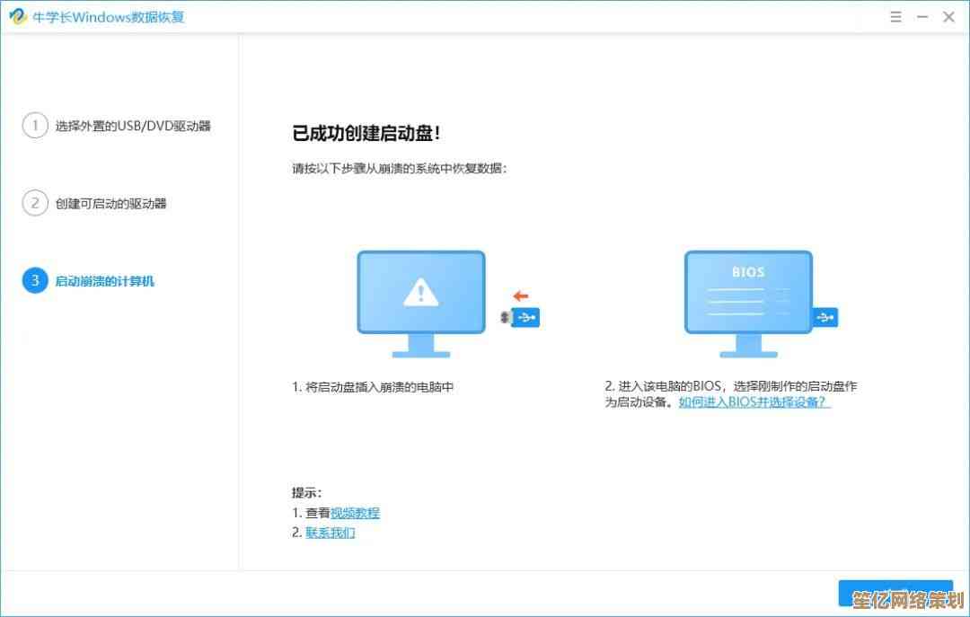Minimize the data recovery window

coord(922,17)
